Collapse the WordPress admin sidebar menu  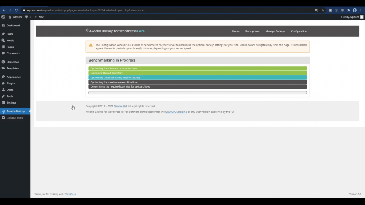pos(14,118)
